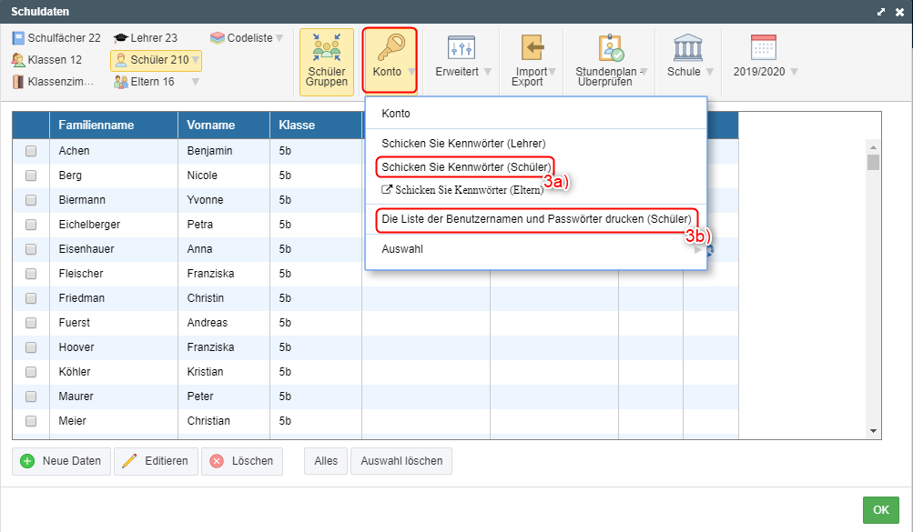Check the box for Achen Benjamin
Image resolution: width=913 pixels, height=532 pixels.
tap(31, 151)
